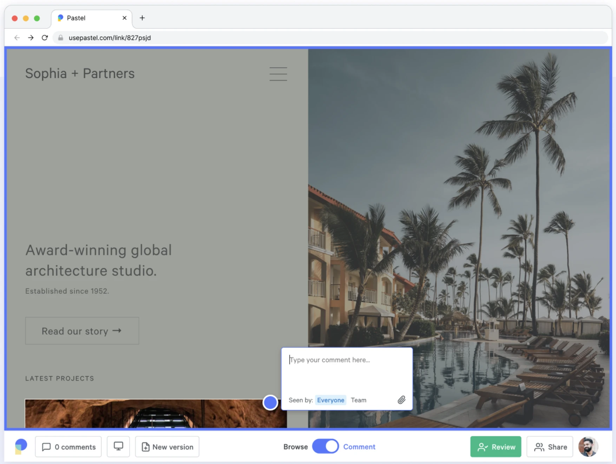The width and height of the screenshot is (616, 464).
Task: Click the Read our story link
Action: click(82, 331)
